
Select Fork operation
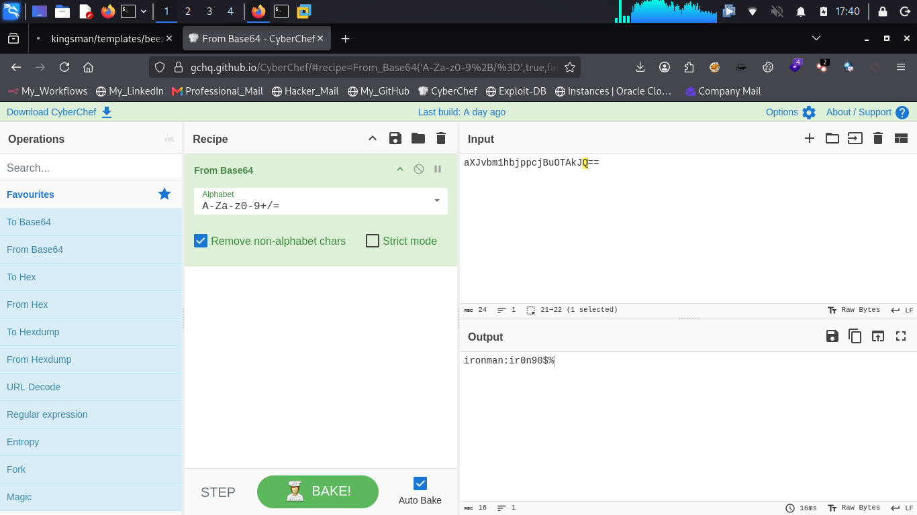point(91,469)
